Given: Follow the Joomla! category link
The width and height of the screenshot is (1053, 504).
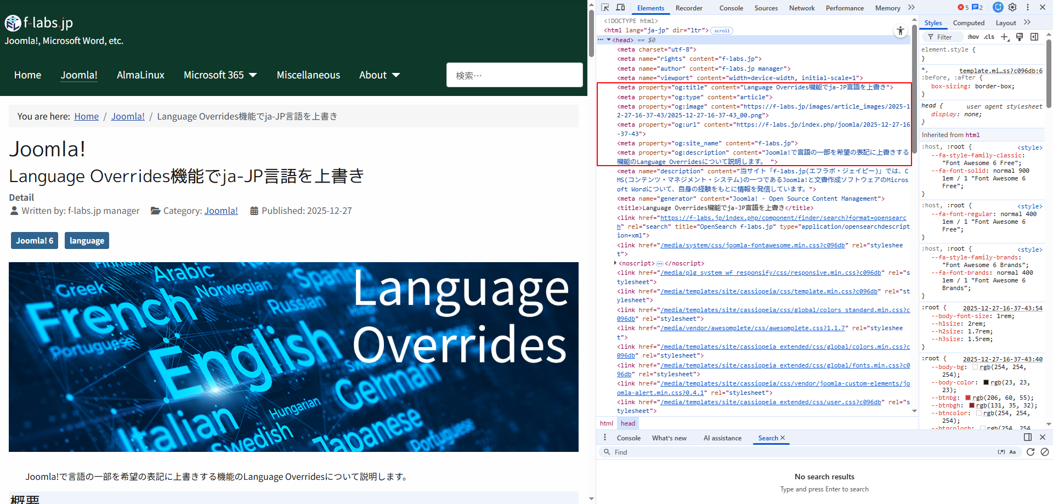Looking at the screenshot, I should 221,211.
